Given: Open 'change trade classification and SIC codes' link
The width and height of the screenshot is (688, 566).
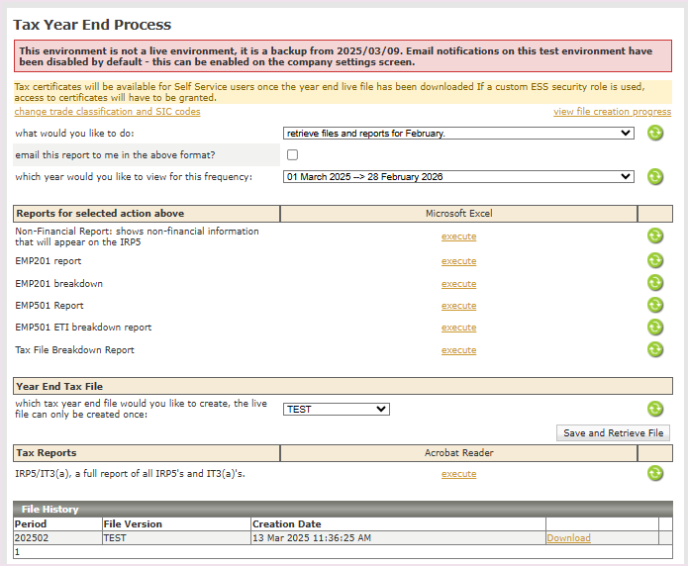Looking at the screenshot, I should tap(107, 112).
